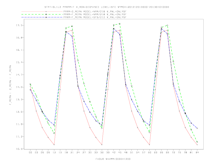Click the red plus data point at hour 12
Screen dimensions: 215x166
point(54,145)
